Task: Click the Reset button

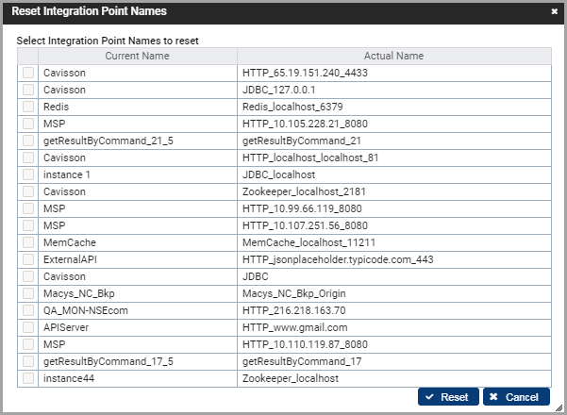Action: [449, 397]
